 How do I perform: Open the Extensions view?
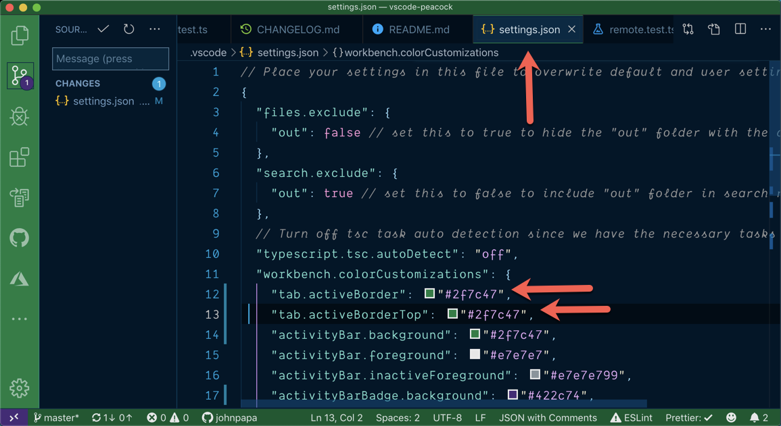coord(20,157)
